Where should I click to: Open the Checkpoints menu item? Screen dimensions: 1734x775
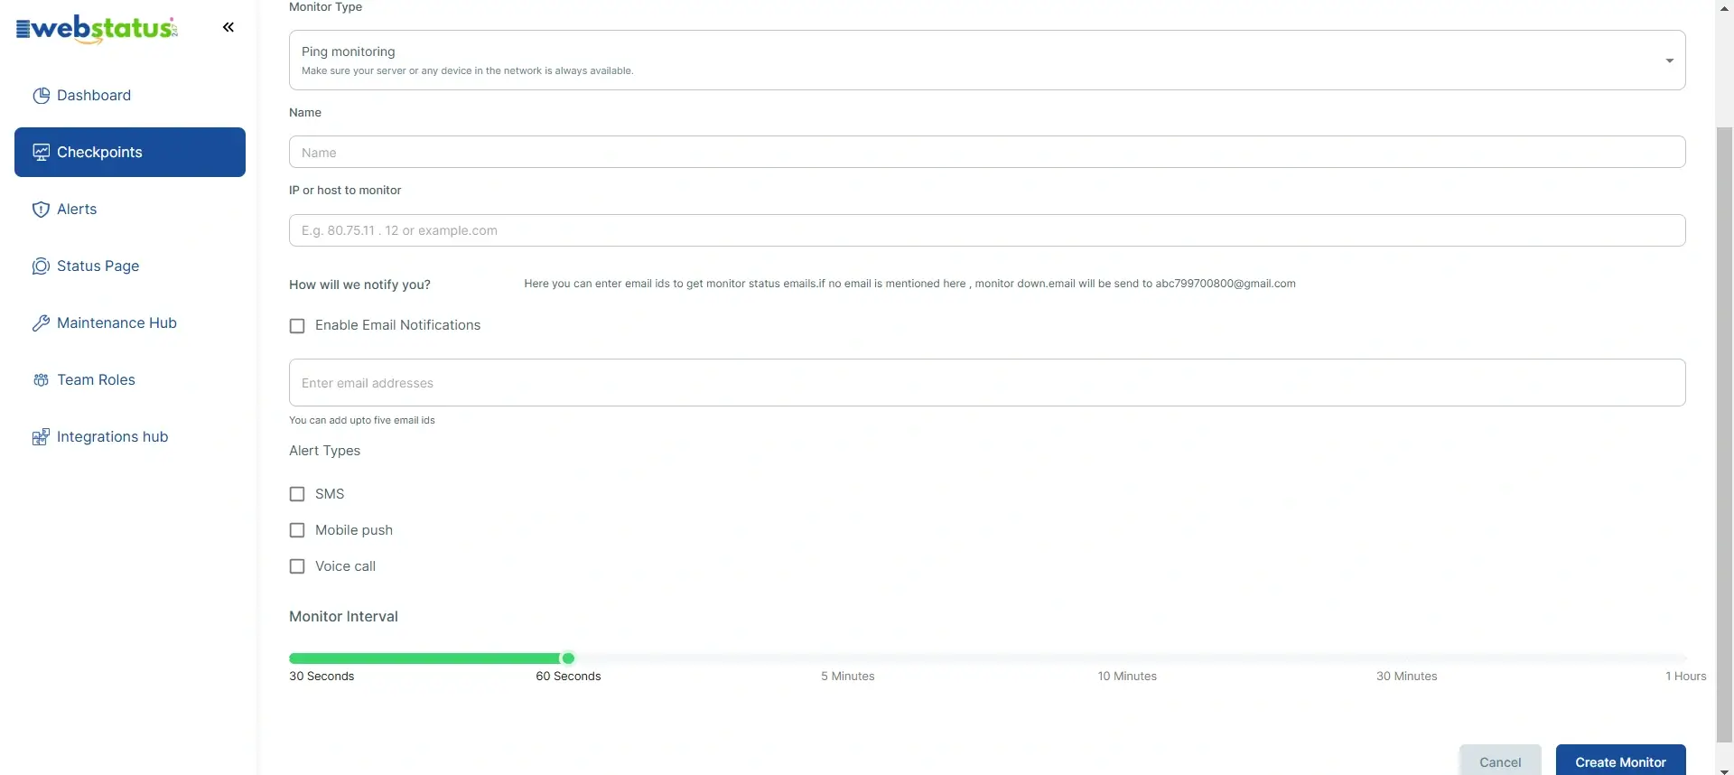click(x=130, y=152)
